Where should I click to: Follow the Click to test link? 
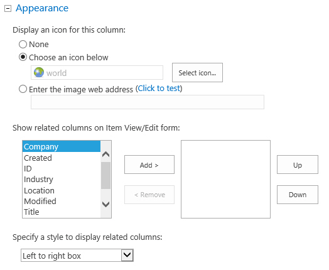[x=159, y=89]
